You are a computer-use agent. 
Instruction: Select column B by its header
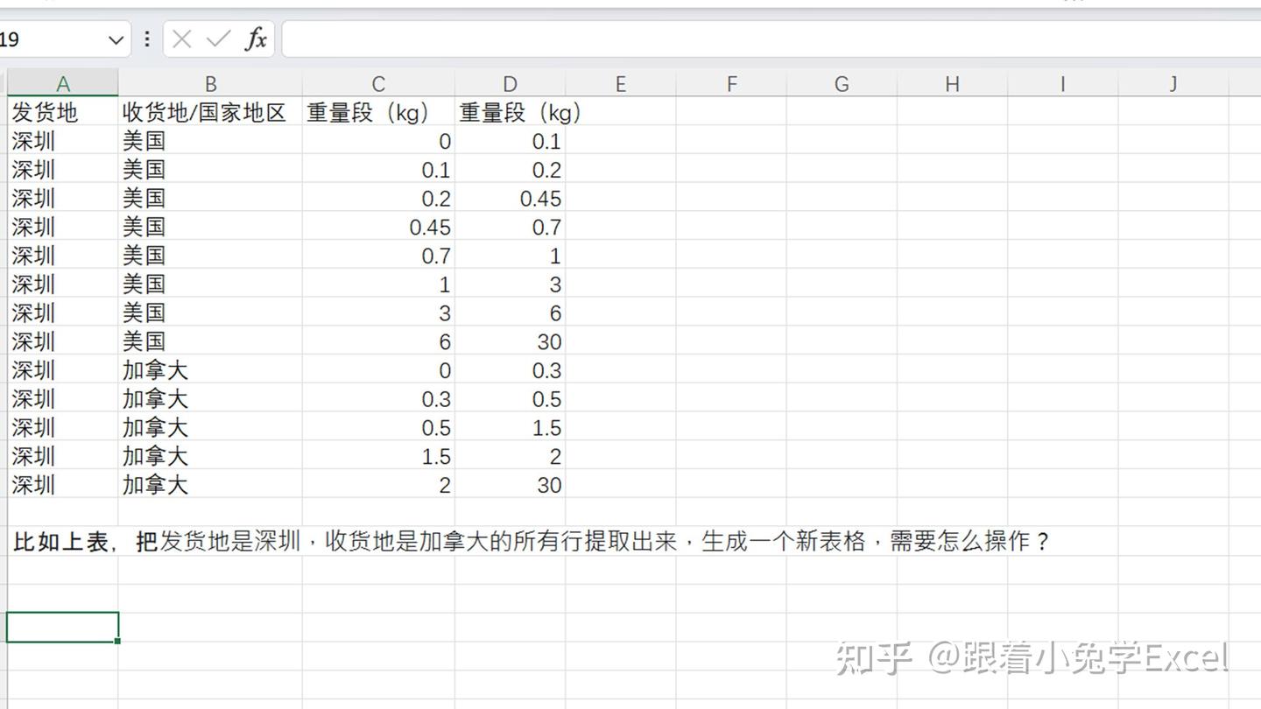point(210,83)
